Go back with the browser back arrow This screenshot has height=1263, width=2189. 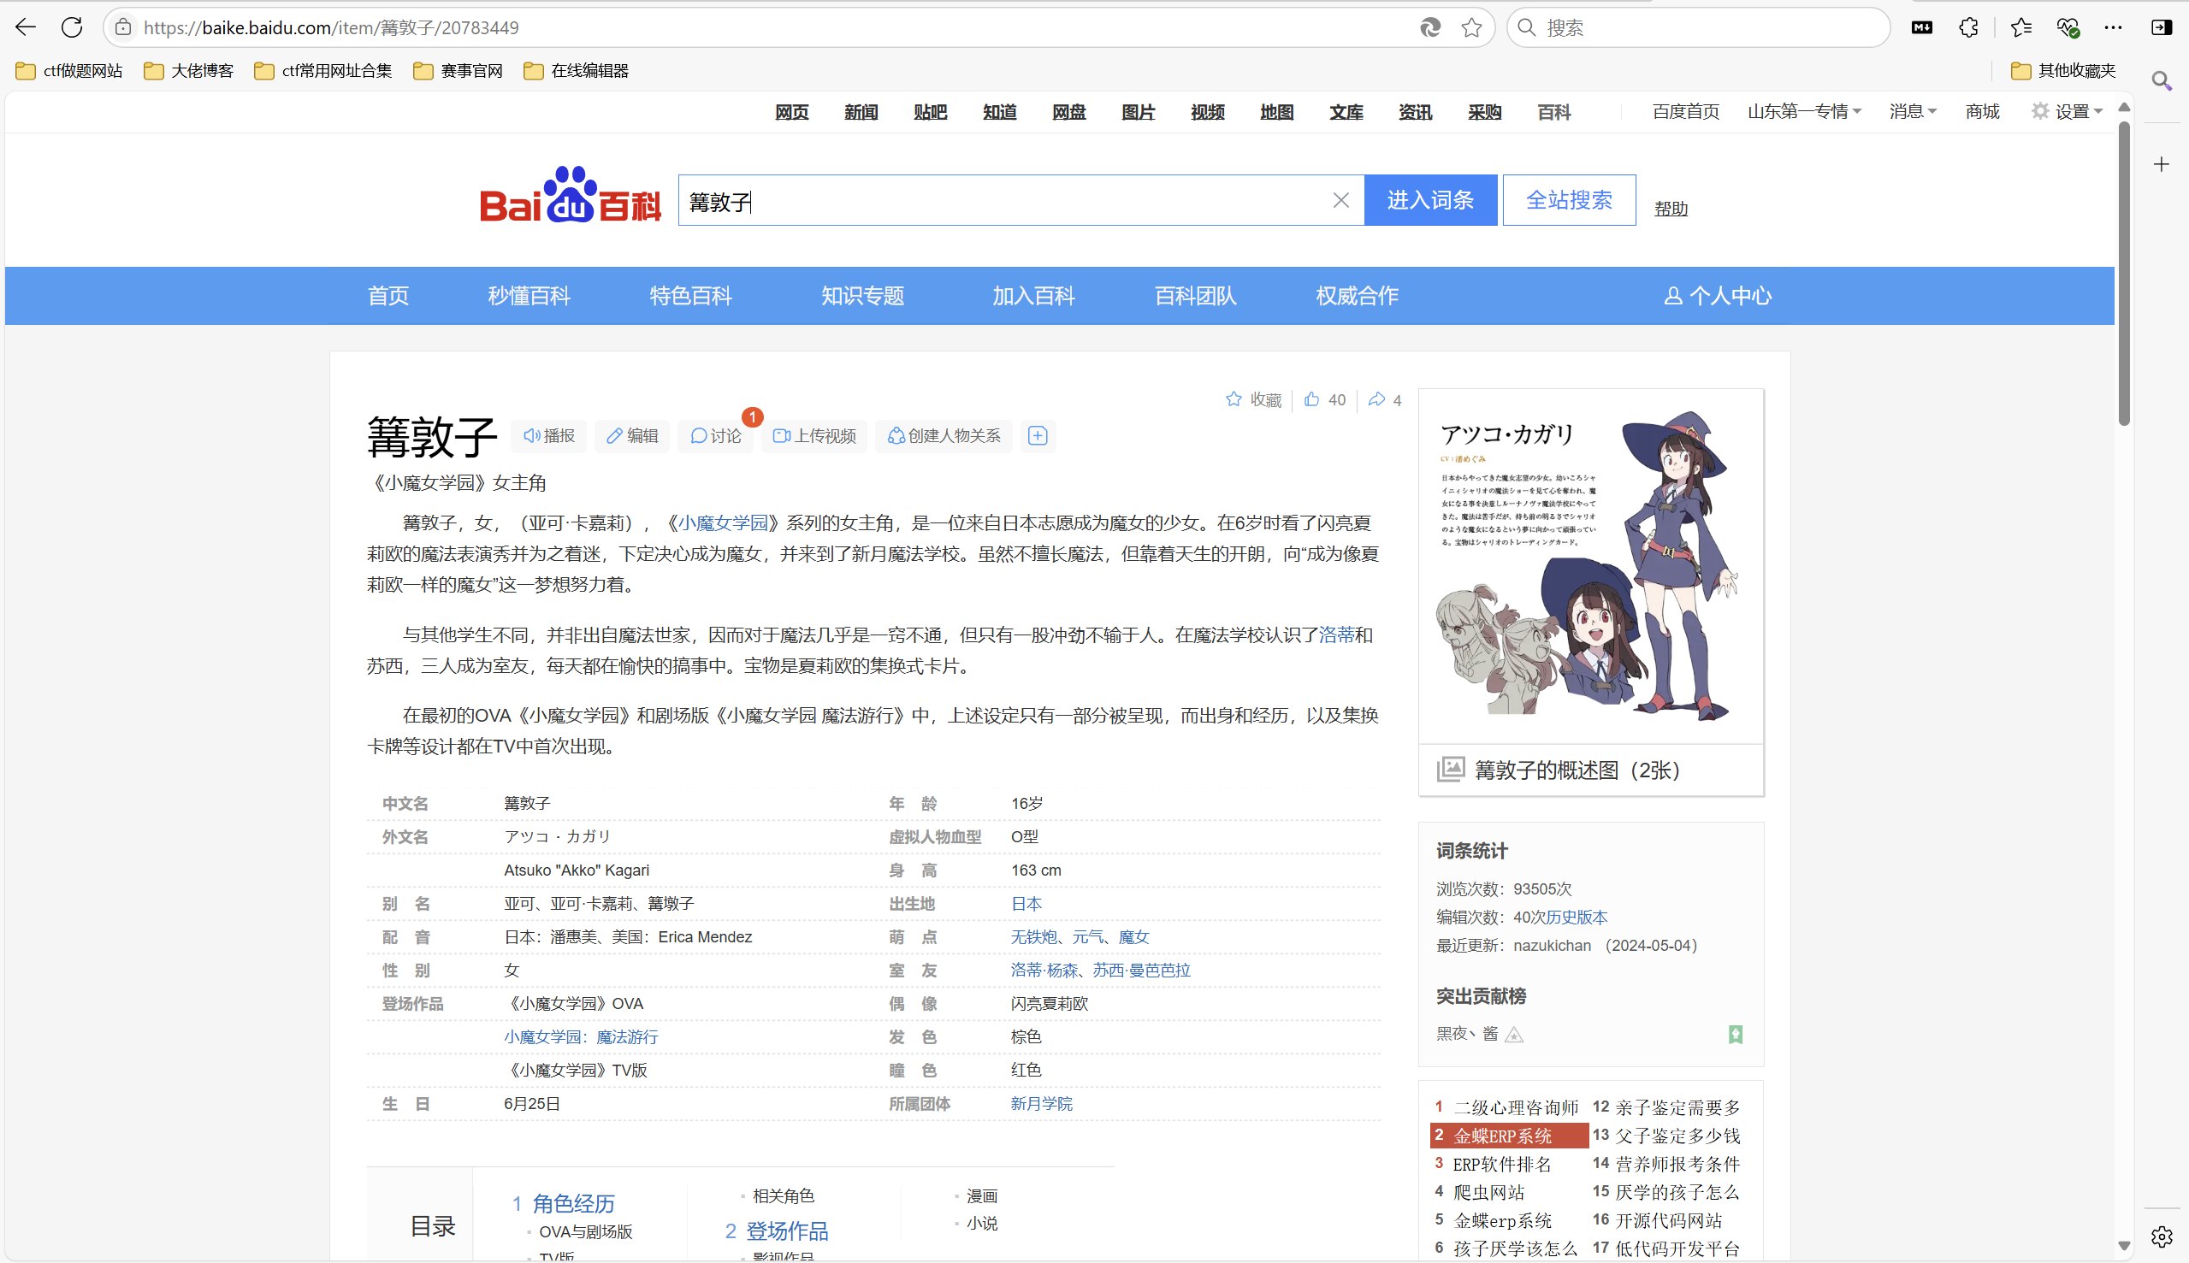26,27
